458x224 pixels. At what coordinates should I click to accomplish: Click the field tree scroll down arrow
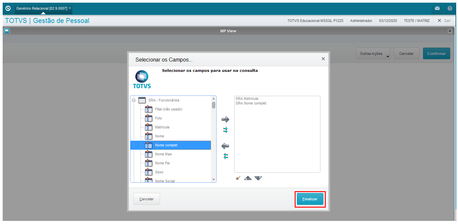pyautogui.click(x=213, y=179)
